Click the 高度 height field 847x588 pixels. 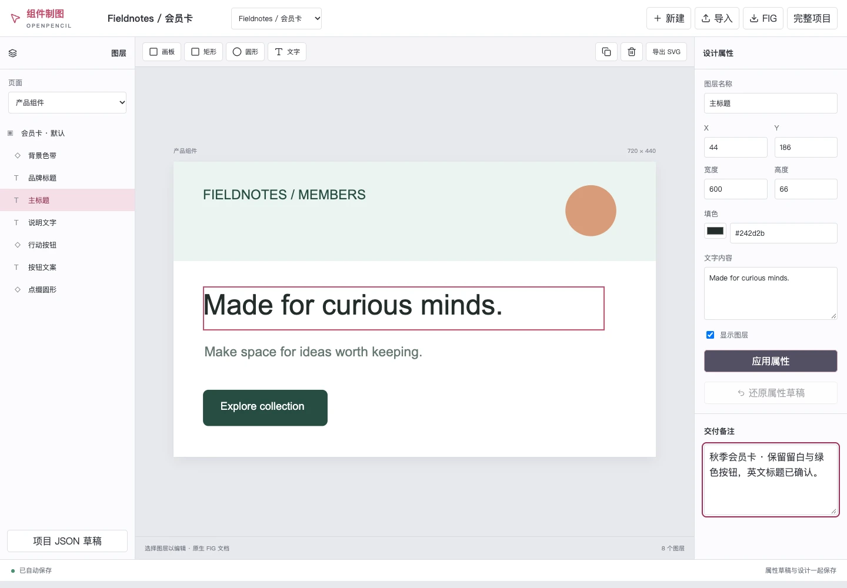coord(806,189)
